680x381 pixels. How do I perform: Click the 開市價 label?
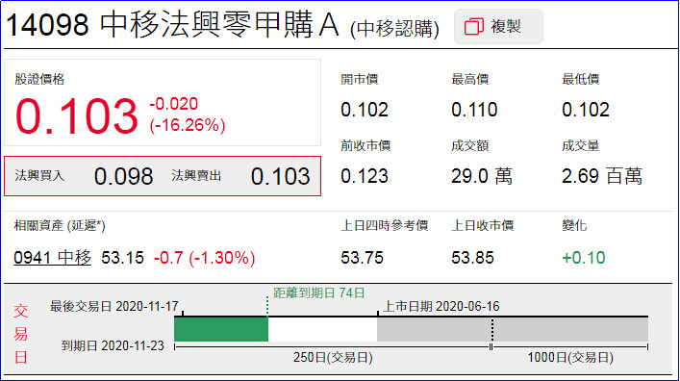click(x=359, y=79)
